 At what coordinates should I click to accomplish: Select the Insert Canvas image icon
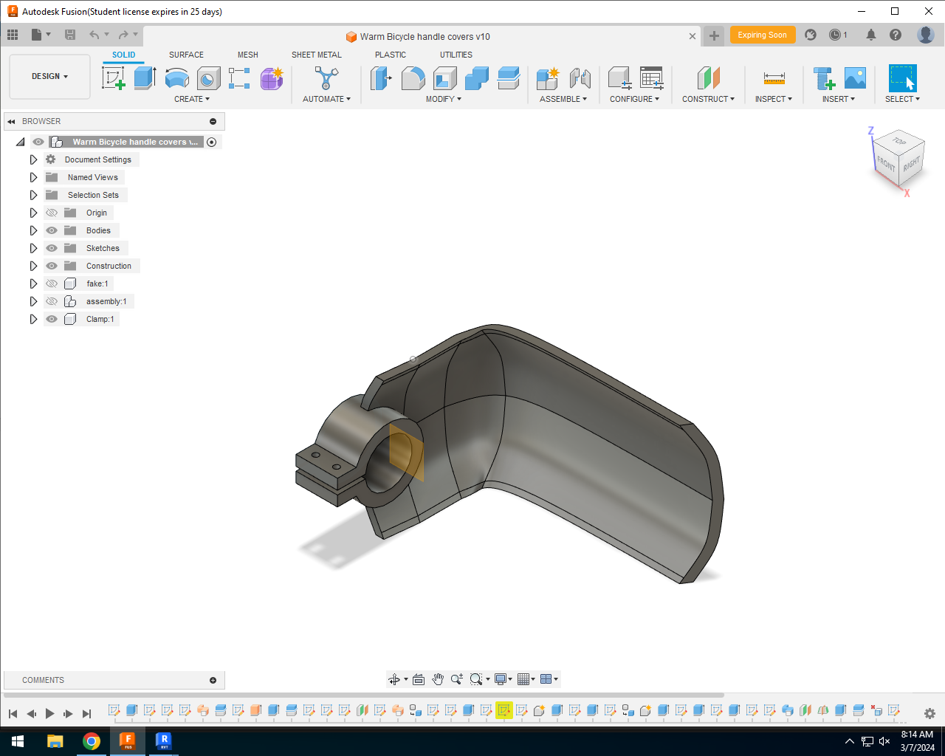(x=855, y=78)
